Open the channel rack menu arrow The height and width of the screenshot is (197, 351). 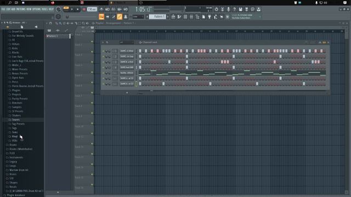[103, 42]
